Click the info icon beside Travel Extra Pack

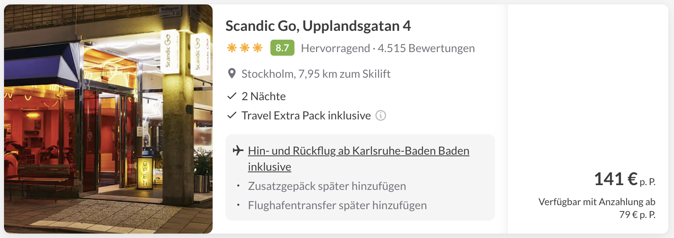point(380,115)
